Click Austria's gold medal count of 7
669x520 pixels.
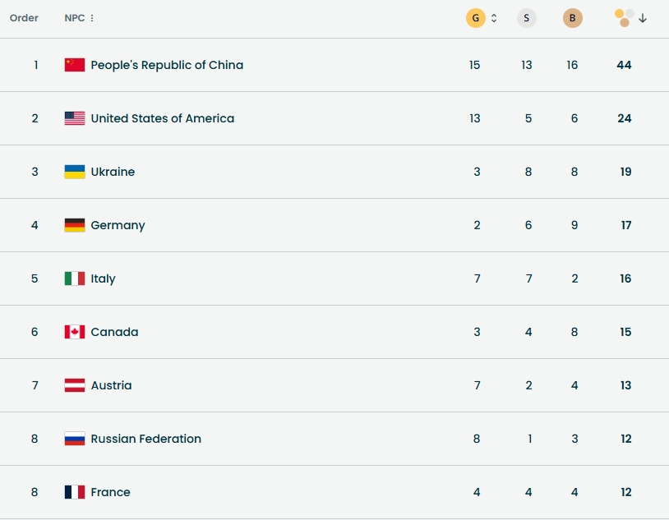pos(477,384)
